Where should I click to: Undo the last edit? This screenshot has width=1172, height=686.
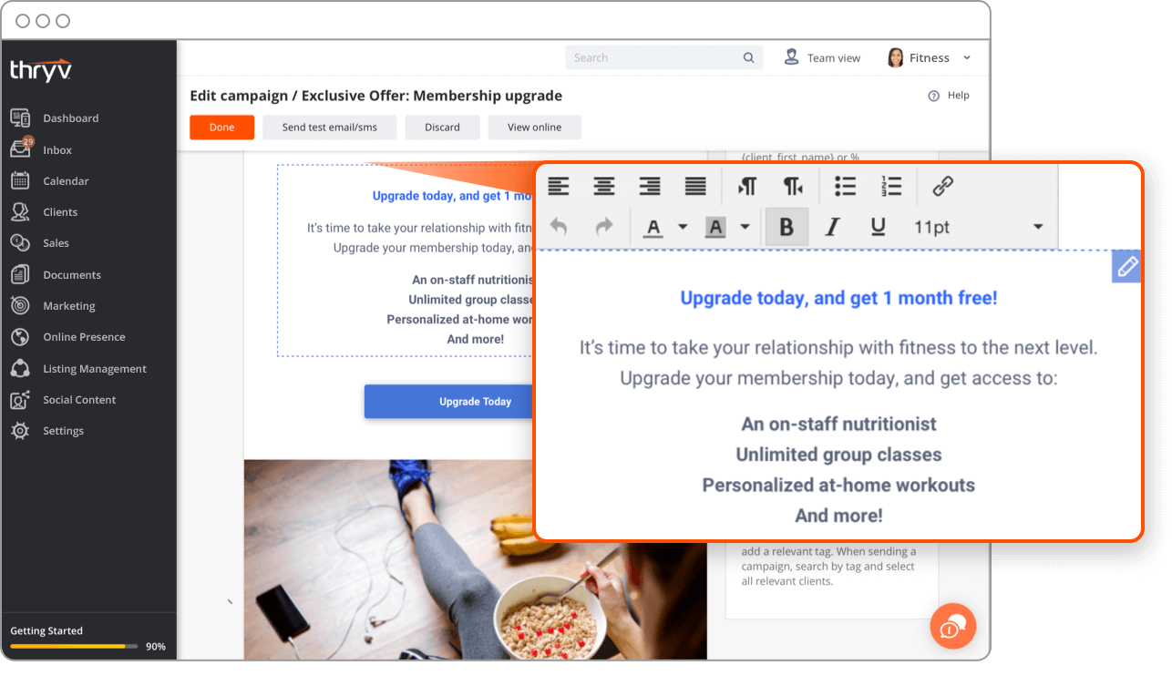click(x=559, y=227)
